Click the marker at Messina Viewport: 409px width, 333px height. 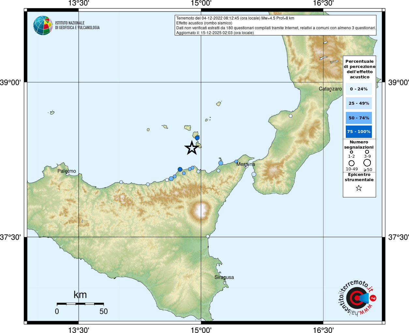click(x=246, y=166)
